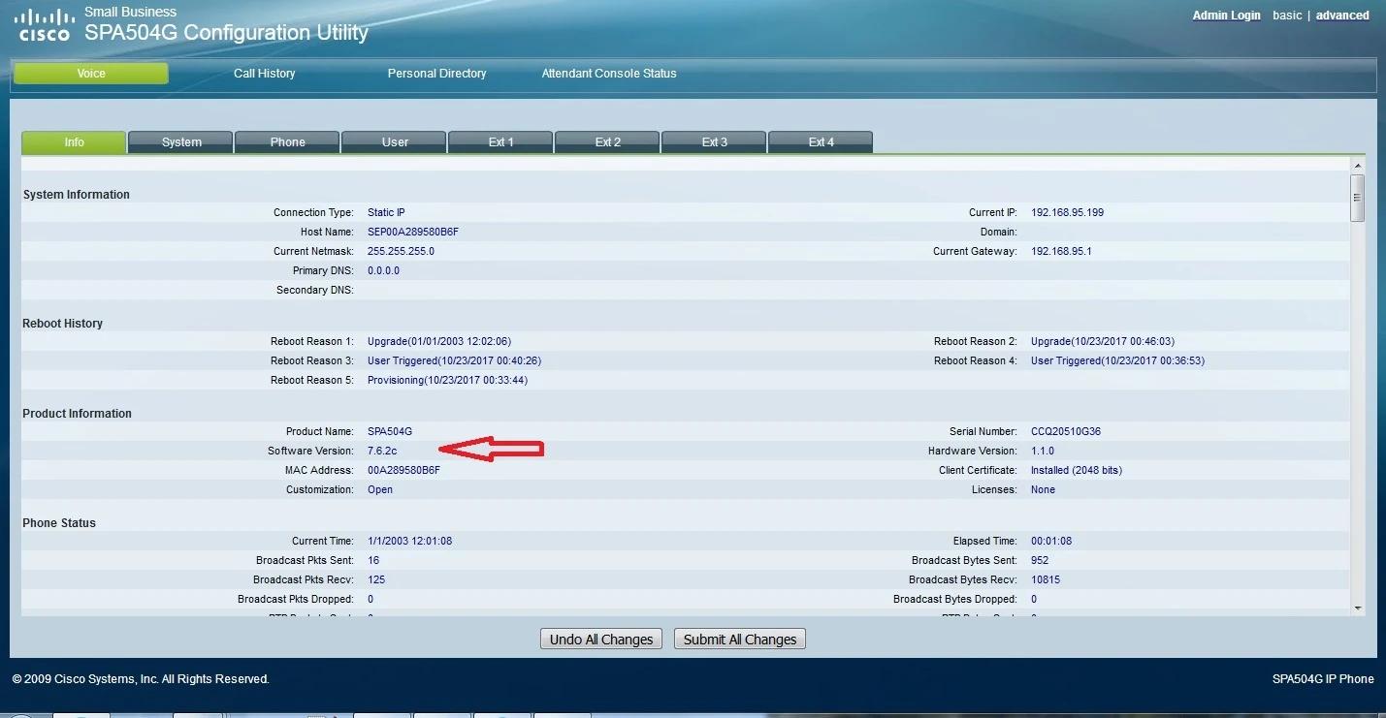Click Broadcast Bytes Dropped value "0"

(1034, 599)
